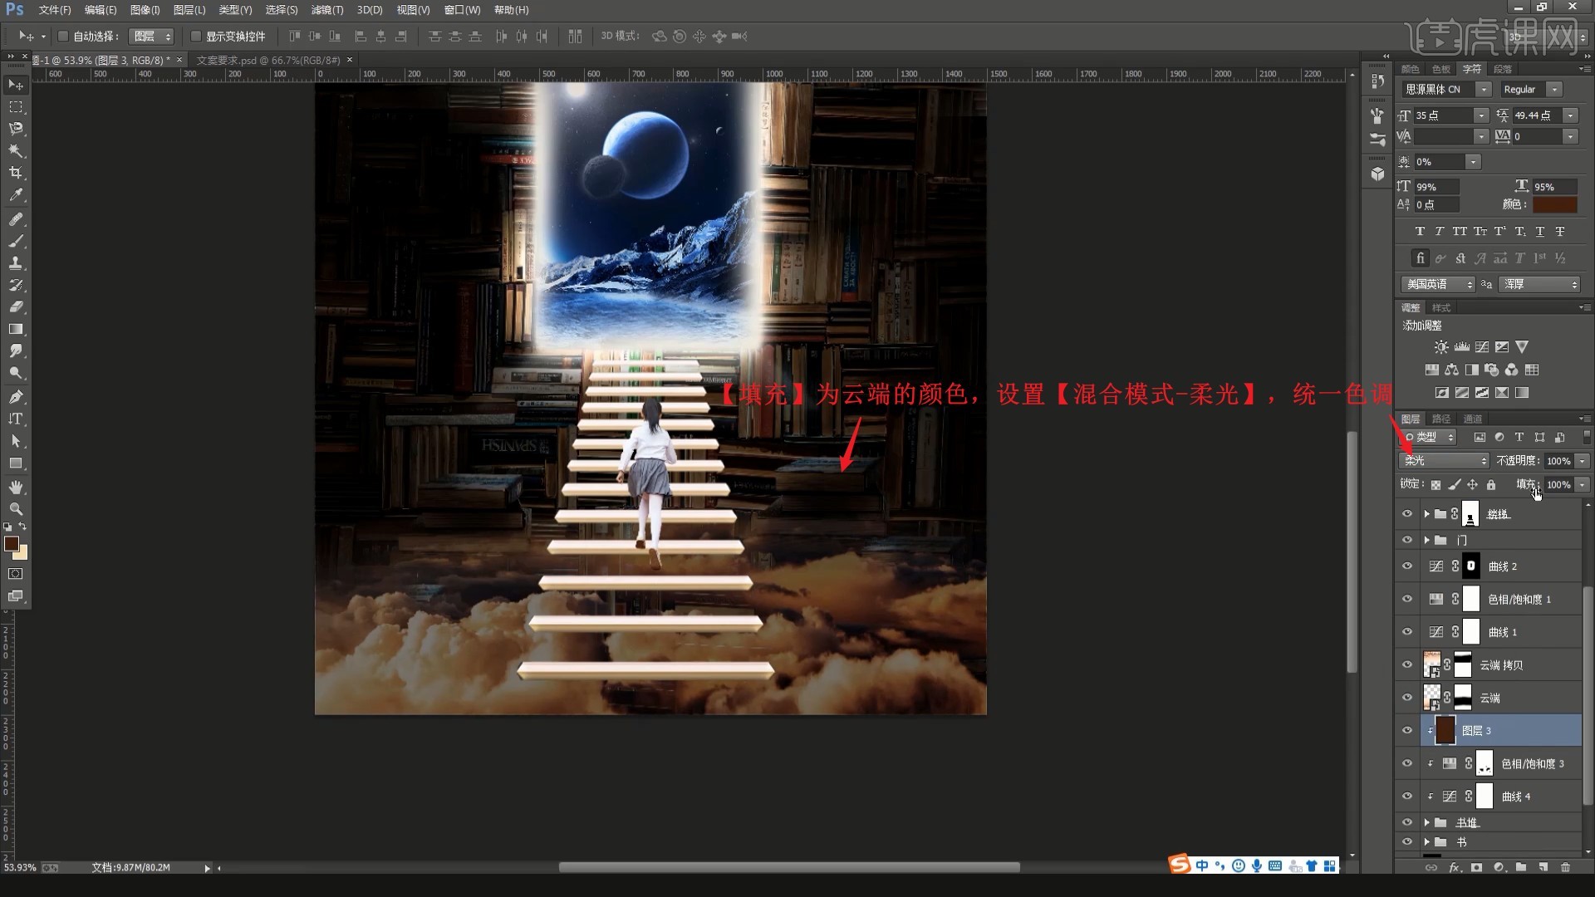Switch to the 路径 panel tab

tap(1441, 419)
